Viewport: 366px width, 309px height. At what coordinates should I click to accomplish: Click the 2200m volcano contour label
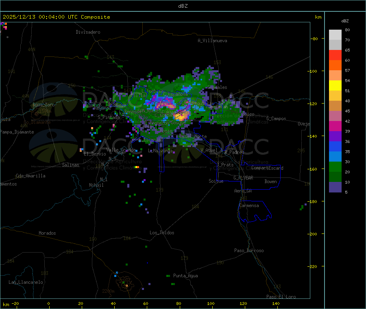tap(108, 291)
